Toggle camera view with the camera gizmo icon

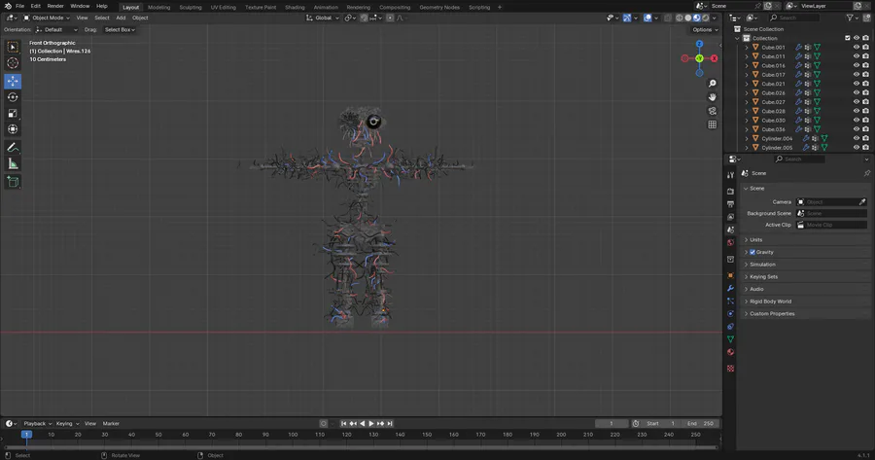coord(713,111)
